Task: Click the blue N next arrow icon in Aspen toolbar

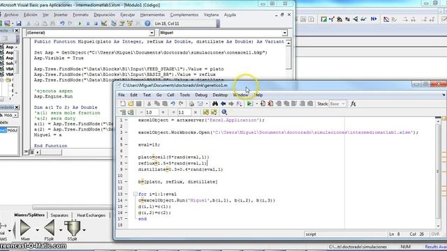Action: click(374, 19)
